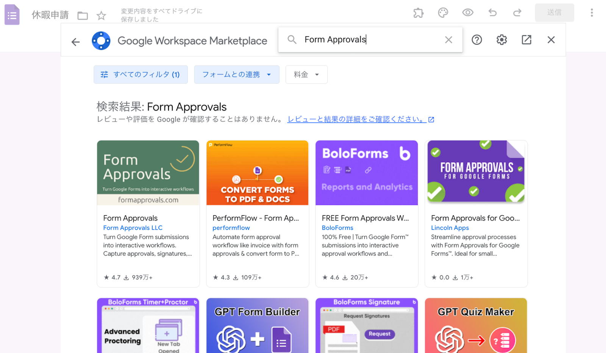Open the Marketplace help icon

(477, 40)
